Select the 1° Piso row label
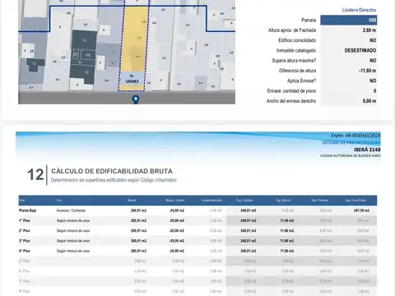 (25, 220)
